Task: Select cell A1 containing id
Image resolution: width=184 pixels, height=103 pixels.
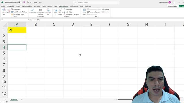Action: (x=17, y=30)
